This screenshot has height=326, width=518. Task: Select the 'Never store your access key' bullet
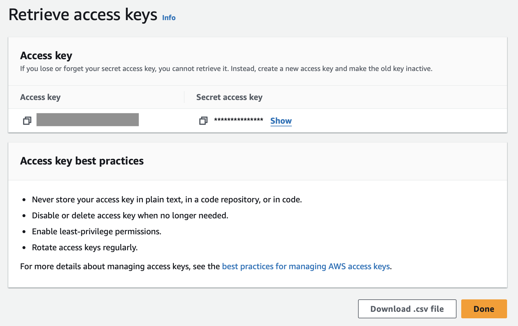click(x=167, y=199)
